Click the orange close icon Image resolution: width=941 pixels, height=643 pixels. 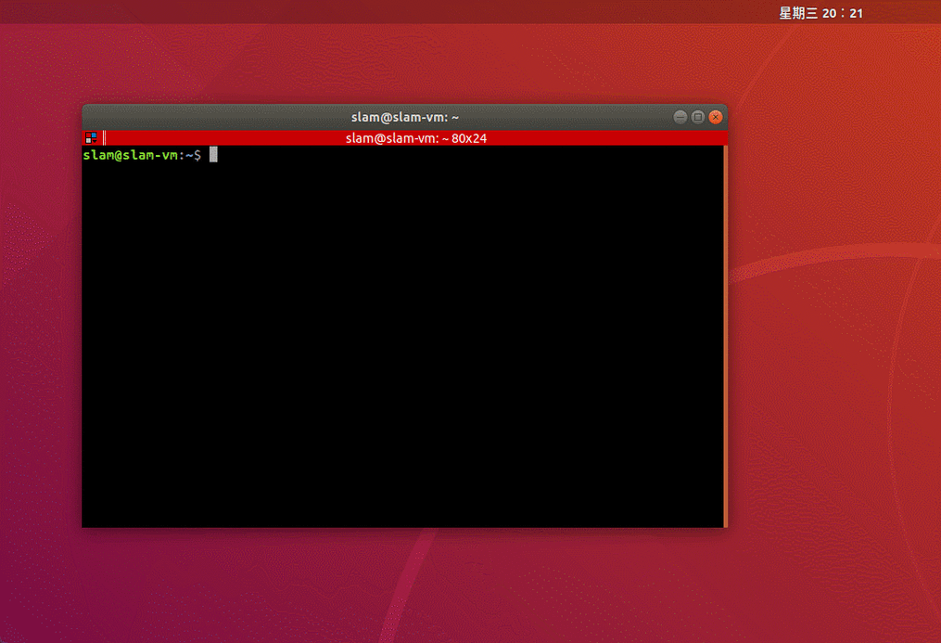715,116
